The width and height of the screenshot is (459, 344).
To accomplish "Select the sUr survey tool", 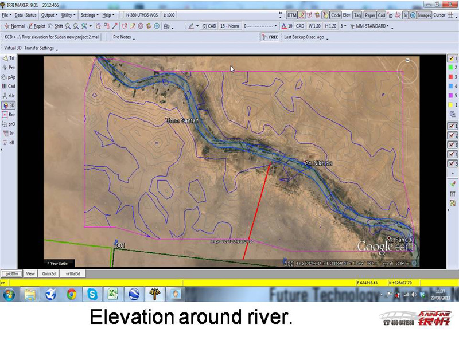I will point(9,95).
